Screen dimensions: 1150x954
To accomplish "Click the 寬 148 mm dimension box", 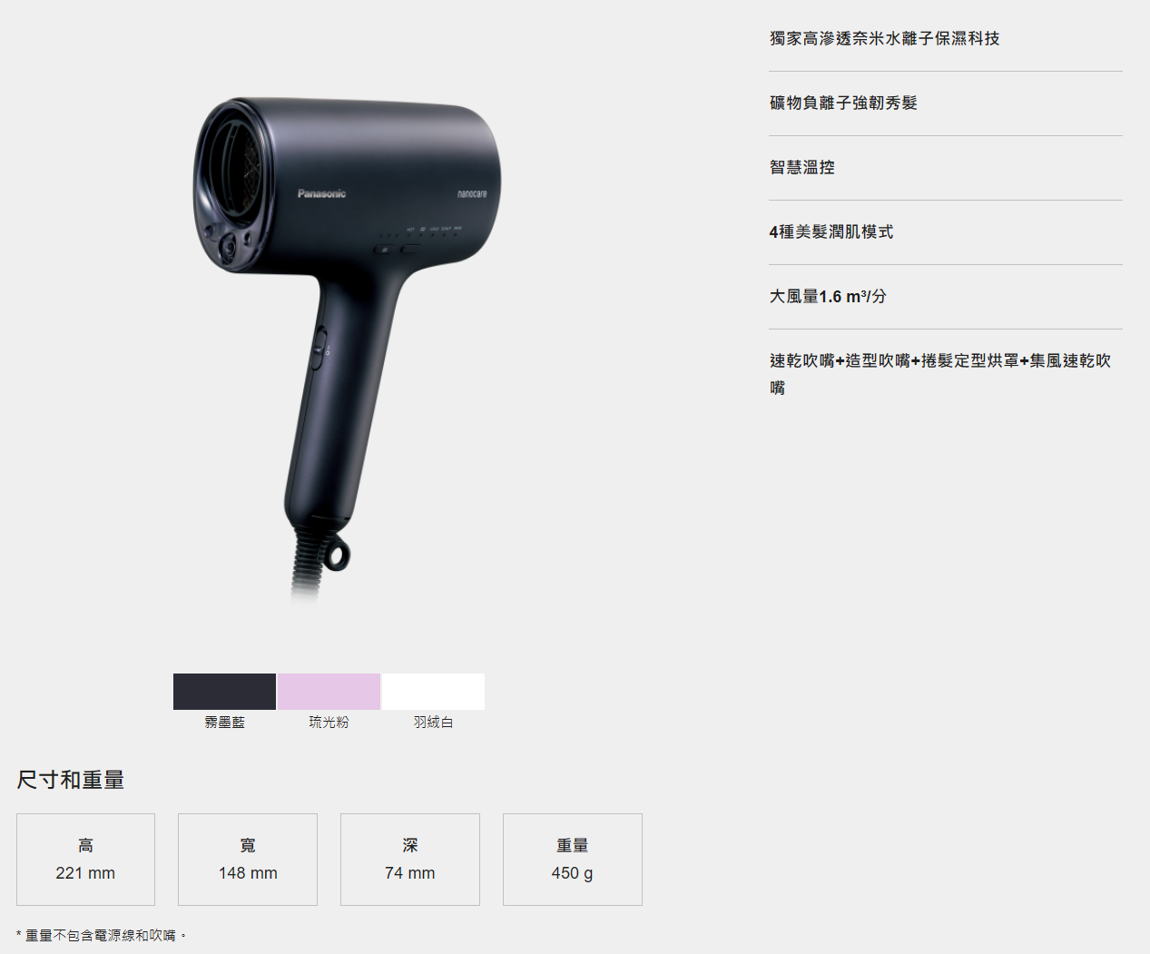I will (x=248, y=859).
